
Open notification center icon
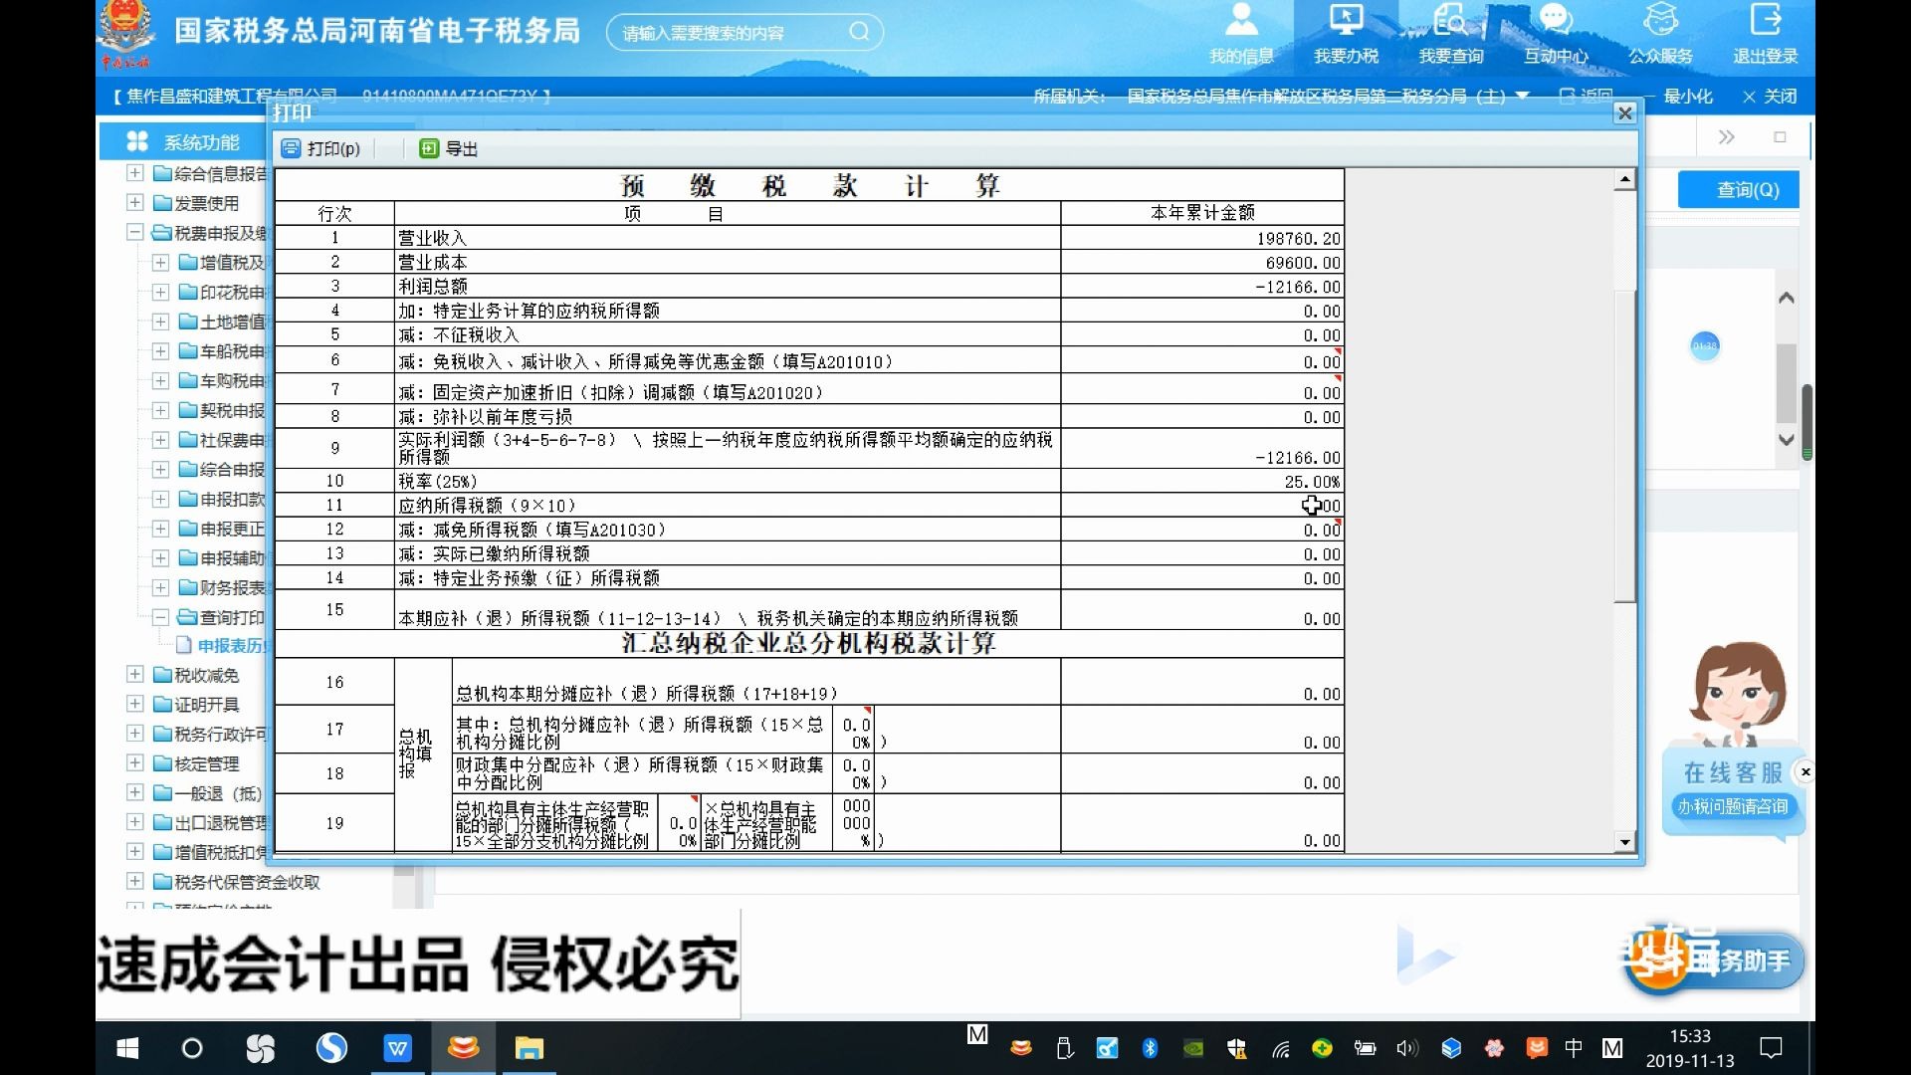(1771, 1048)
